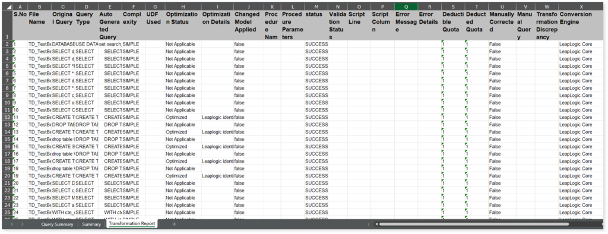Select column X header
Viewport: 608px width, 234px height.
point(581,7)
